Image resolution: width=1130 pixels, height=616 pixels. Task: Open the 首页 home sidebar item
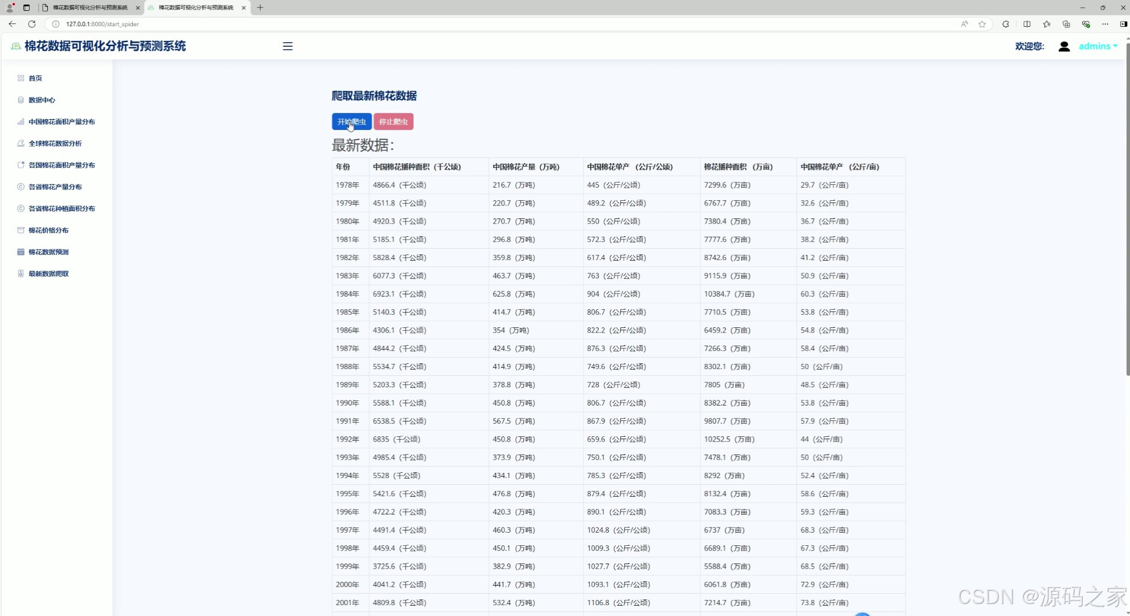click(35, 78)
